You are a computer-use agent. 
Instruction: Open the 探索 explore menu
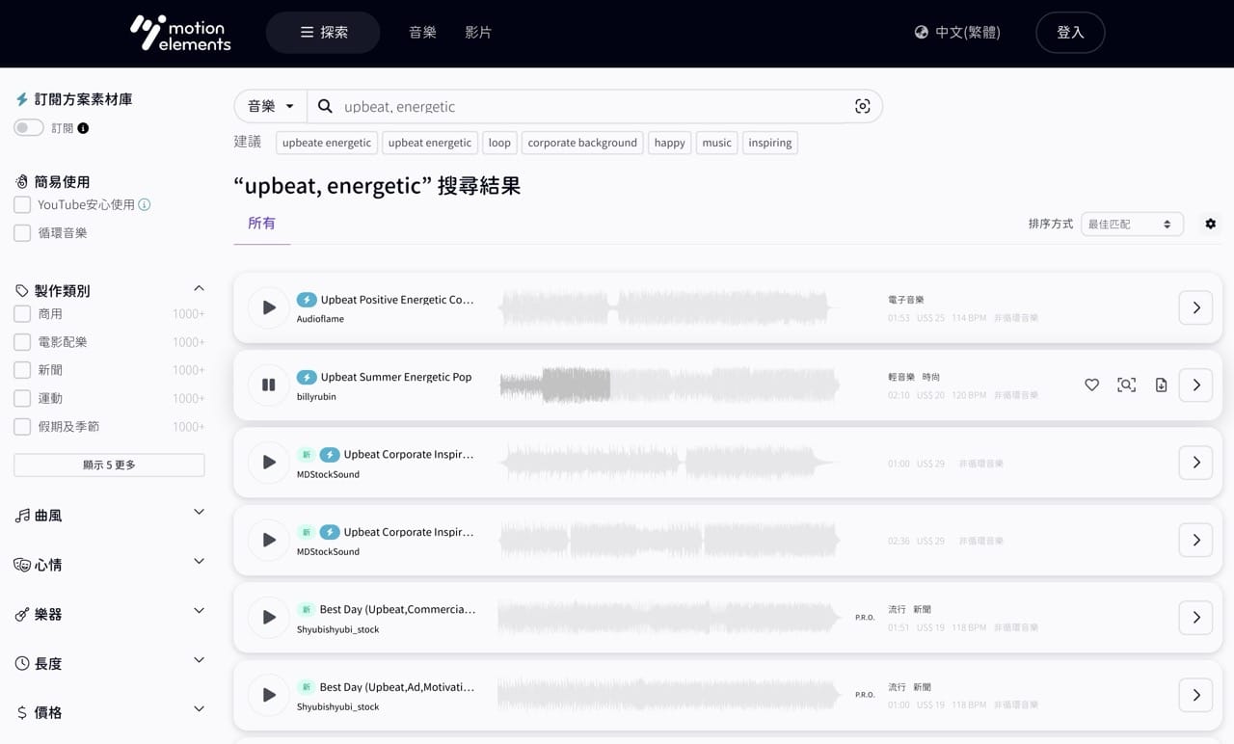coord(323,32)
